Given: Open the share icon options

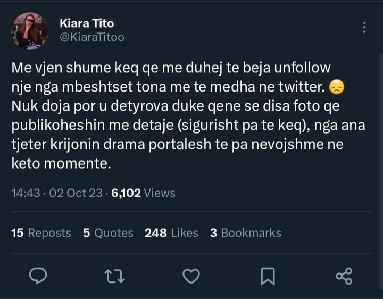Looking at the screenshot, I should 344,276.
